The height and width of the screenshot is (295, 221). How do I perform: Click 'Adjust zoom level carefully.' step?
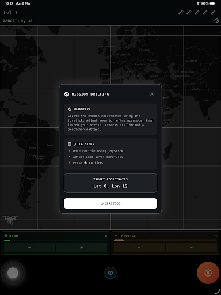[98, 157]
